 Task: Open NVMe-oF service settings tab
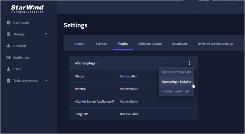click(x=215, y=44)
